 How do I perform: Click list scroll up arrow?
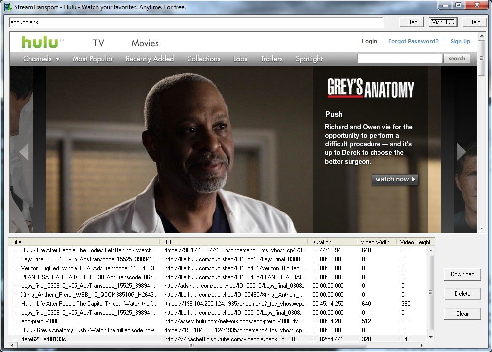click(431, 250)
